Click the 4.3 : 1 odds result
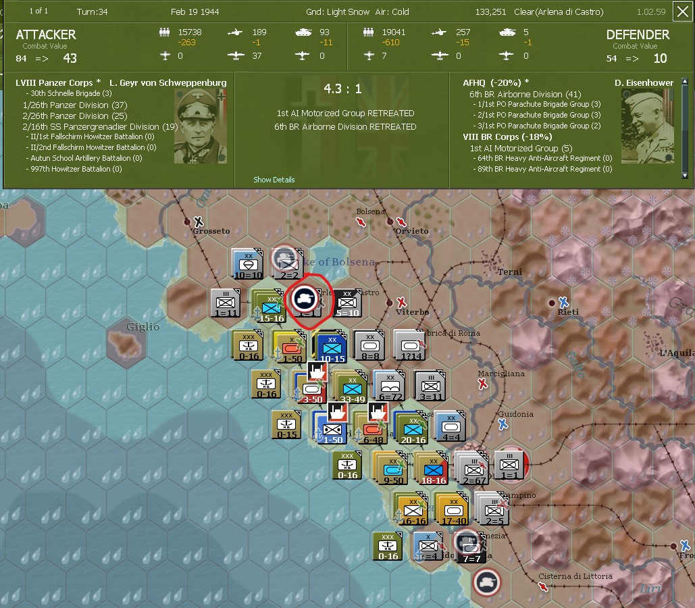 pyautogui.click(x=342, y=88)
